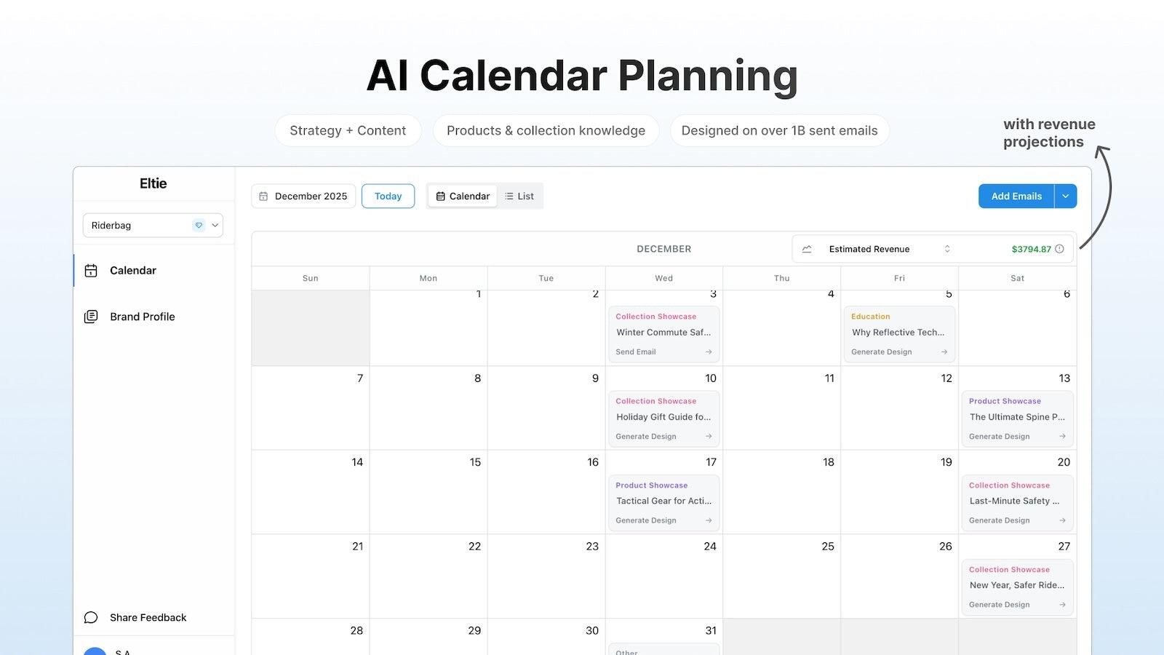This screenshot has height=655, width=1164.
Task: Open Generate Design on Tactical Gear card
Action: point(707,520)
